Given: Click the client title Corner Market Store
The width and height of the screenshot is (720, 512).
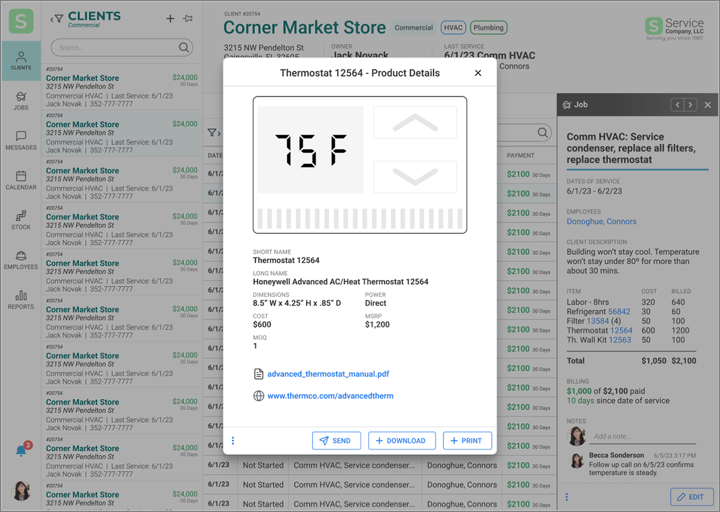Looking at the screenshot, I should coord(305,28).
